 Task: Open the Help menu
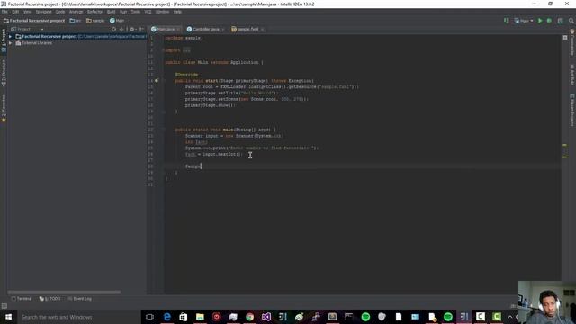pos(177,12)
